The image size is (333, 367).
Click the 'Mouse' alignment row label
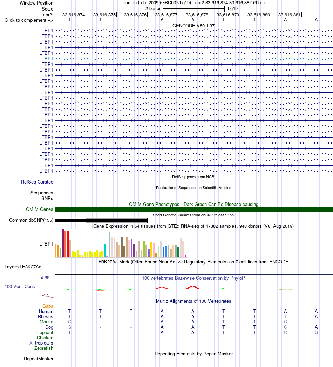click(46, 322)
